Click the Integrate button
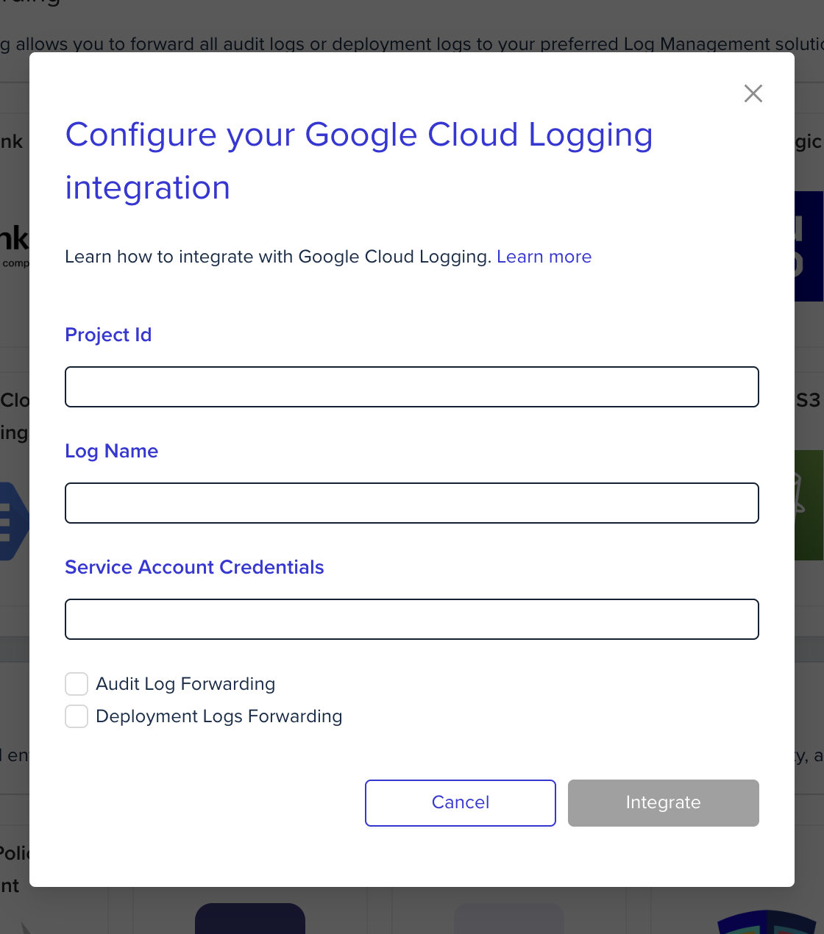The height and width of the screenshot is (934, 824). pyautogui.click(x=663, y=802)
